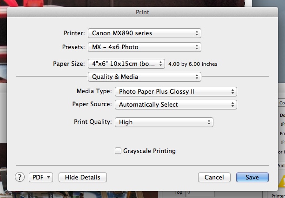Change the Paper Size dropdown
Screen dimensions: 285x198
tap(126, 64)
